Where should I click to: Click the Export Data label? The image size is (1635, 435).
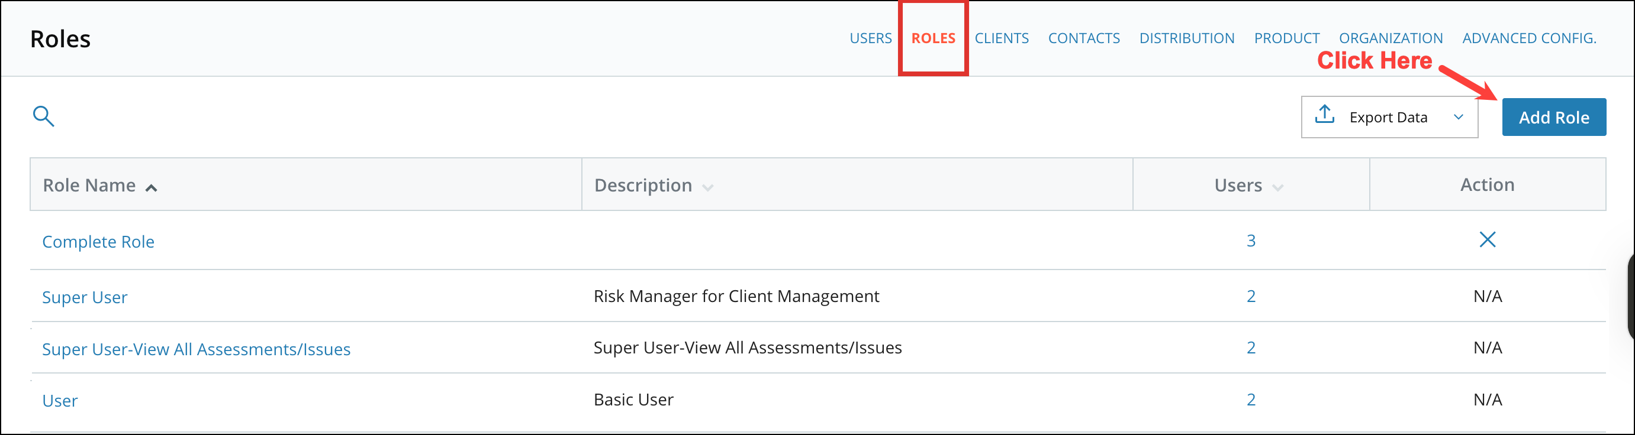[1388, 118]
